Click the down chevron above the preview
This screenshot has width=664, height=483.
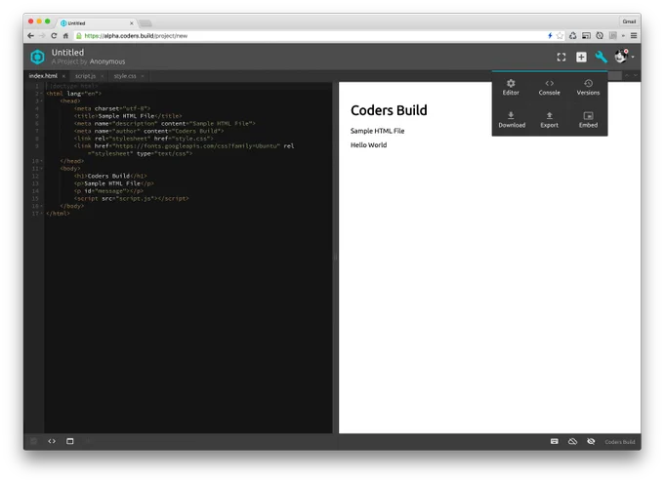(636, 75)
